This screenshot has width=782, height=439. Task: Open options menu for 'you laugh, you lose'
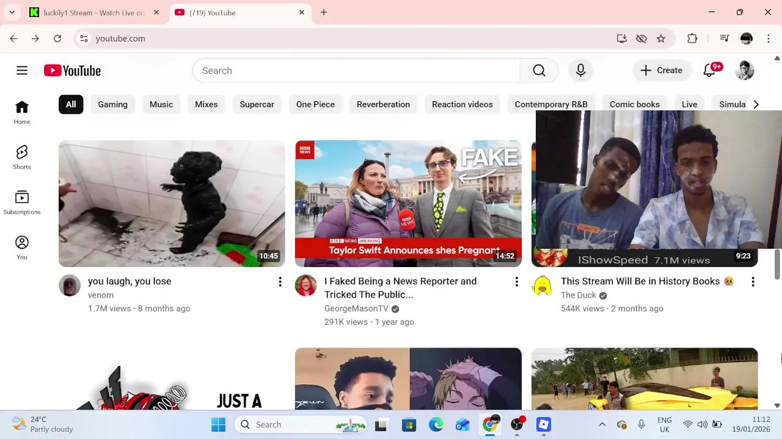pyautogui.click(x=280, y=282)
